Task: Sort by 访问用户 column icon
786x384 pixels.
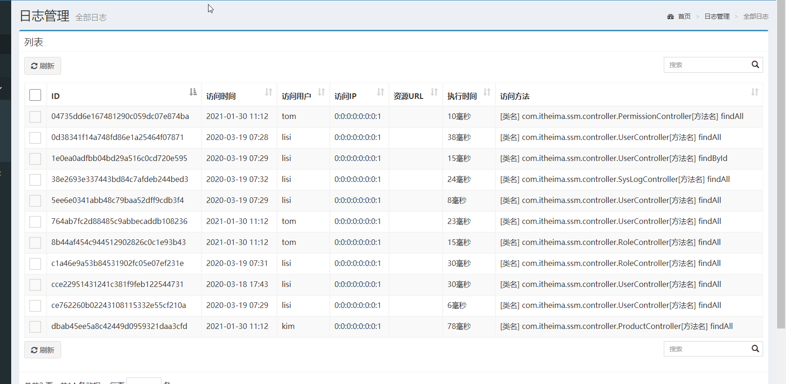Action: 321,92
